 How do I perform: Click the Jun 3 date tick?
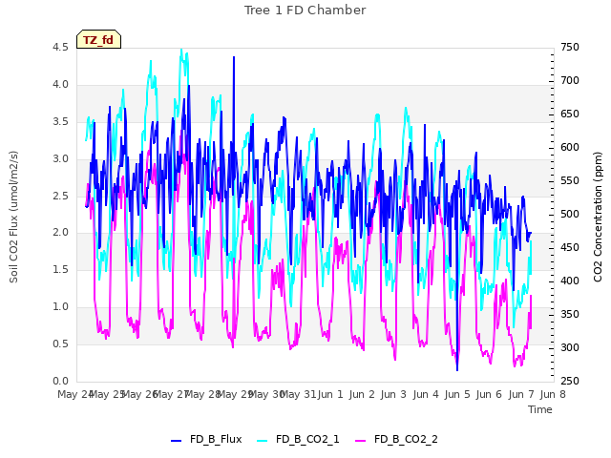point(393,394)
